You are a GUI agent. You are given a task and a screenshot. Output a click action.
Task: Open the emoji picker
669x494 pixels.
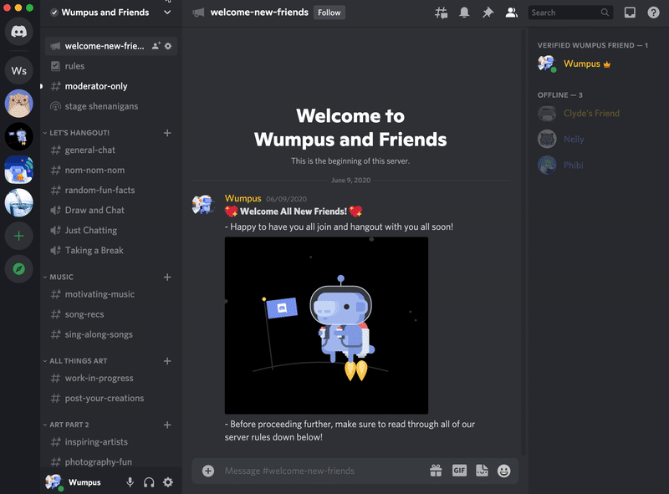(x=503, y=471)
